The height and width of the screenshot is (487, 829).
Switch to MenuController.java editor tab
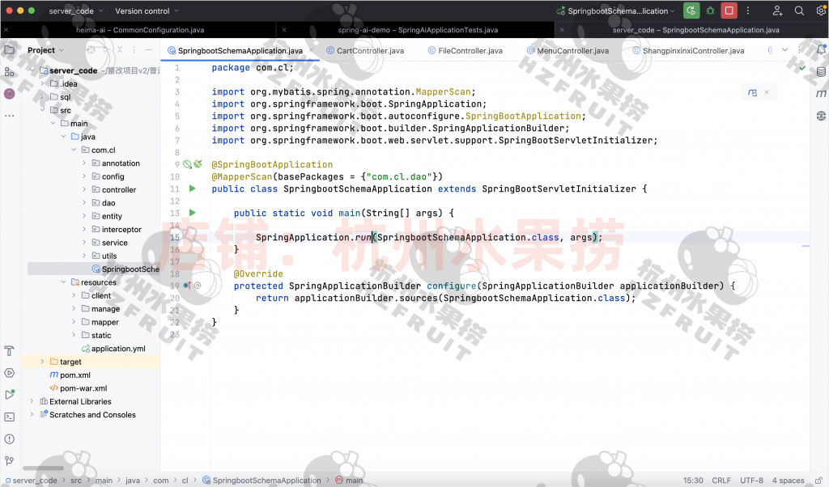tap(572, 50)
